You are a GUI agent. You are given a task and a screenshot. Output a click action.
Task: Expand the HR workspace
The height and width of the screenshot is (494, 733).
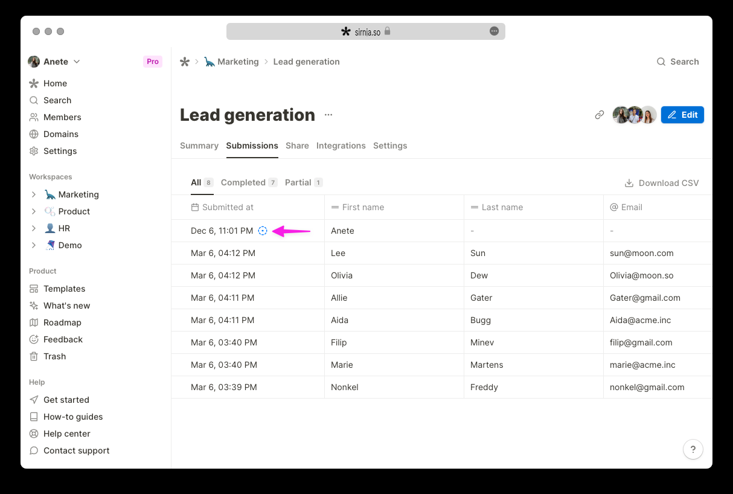(x=34, y=228)
